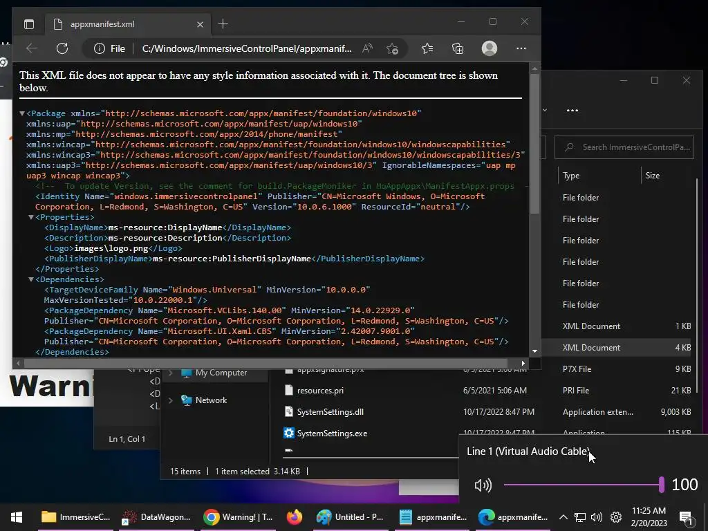Mute the volume speaker icon
The height and width of the screenshot is (531, 708).
click(x=483, y=485)
